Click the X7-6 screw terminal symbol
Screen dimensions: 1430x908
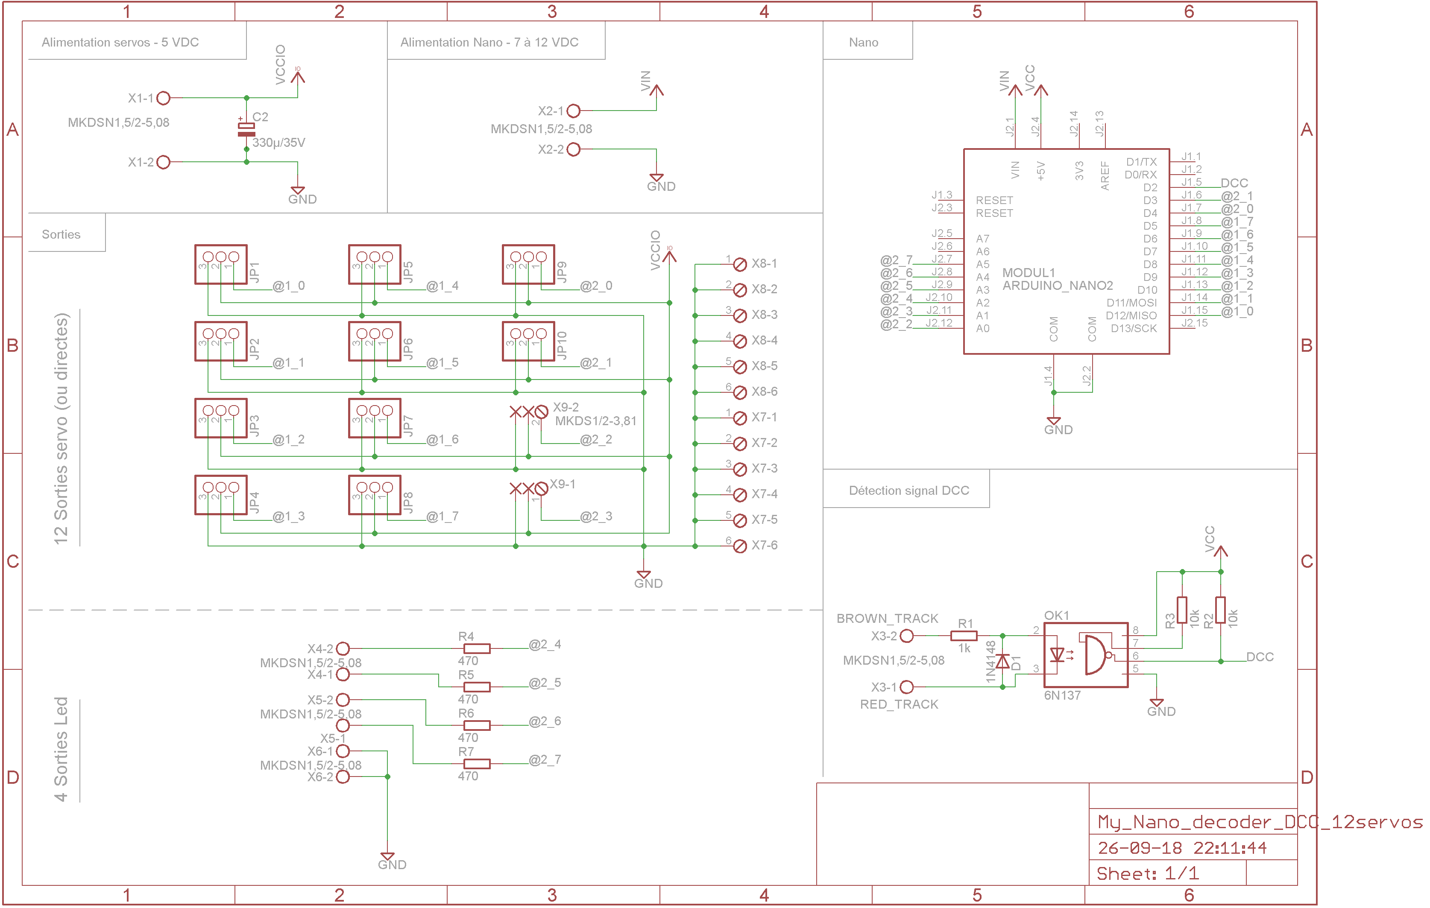pos(739,546)
